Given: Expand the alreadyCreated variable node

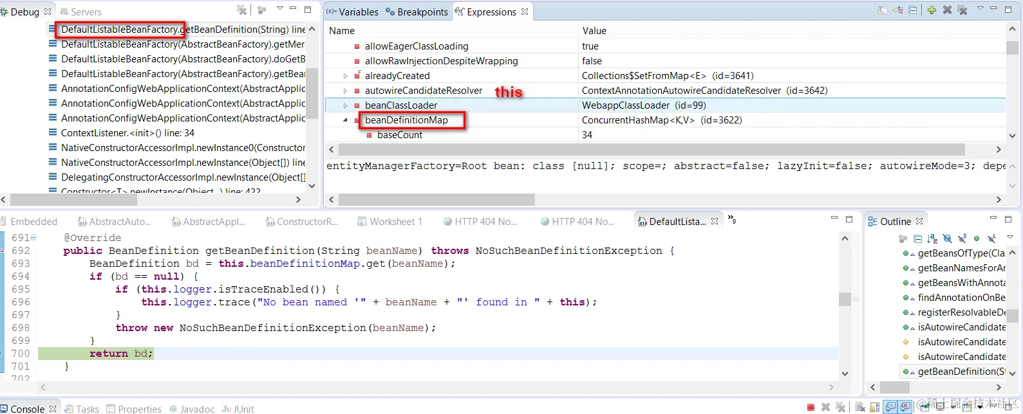Looking at the screenshot, I should tap(346, 76).
